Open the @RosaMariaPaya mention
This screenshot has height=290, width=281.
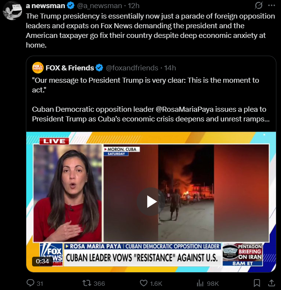tap(184, 109)
